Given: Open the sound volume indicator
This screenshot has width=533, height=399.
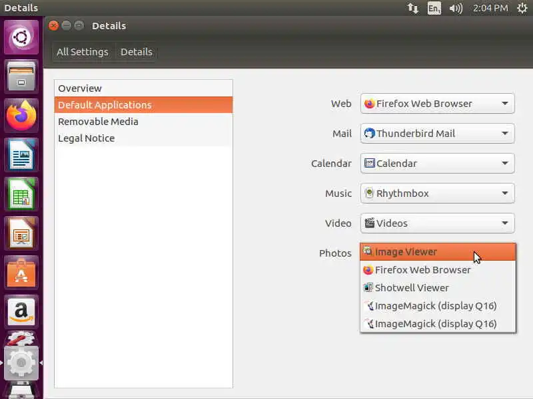Looking at the screenshot, I should click(x=456, y=8).
